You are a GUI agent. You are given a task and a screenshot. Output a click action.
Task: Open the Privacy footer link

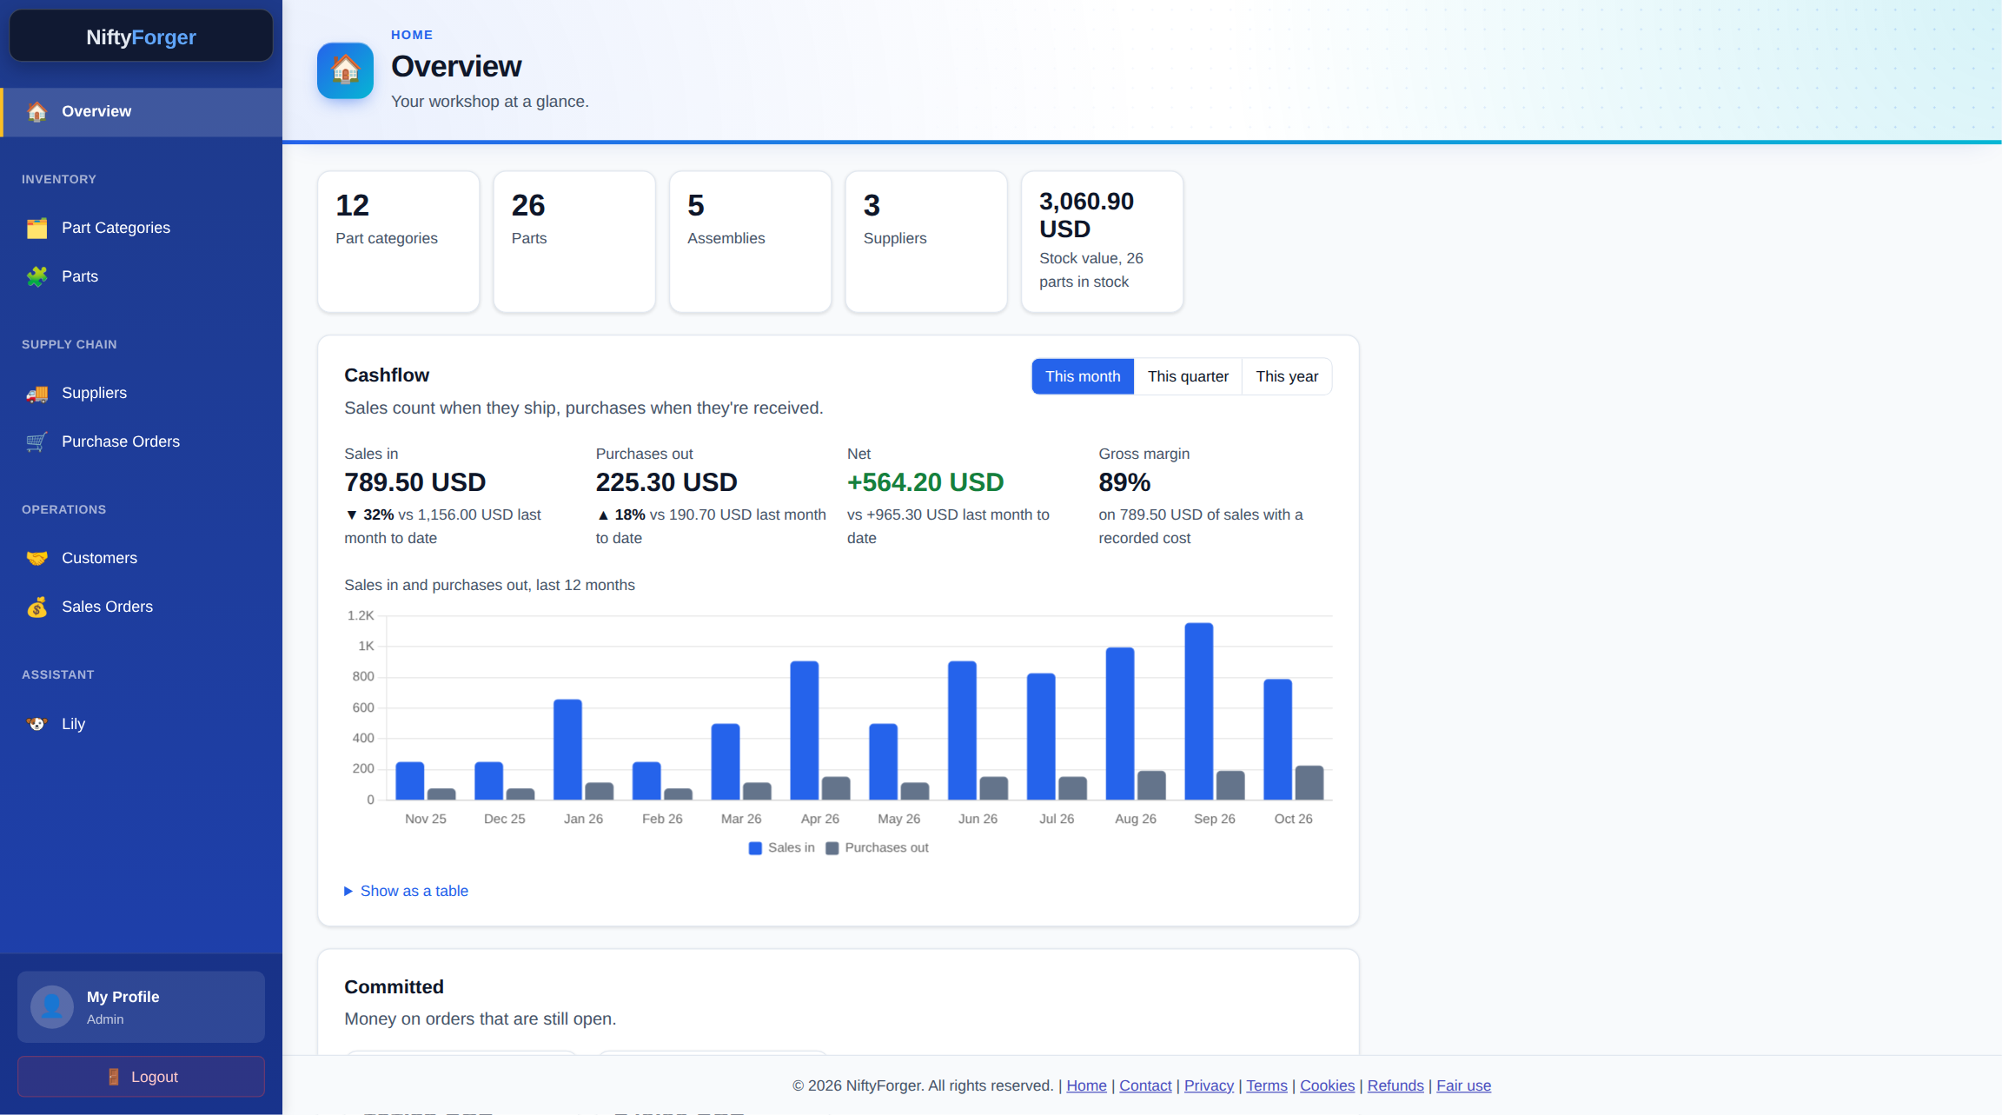[1209, 1085]
